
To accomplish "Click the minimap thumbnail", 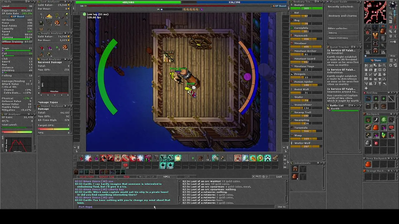I will 375,12.
